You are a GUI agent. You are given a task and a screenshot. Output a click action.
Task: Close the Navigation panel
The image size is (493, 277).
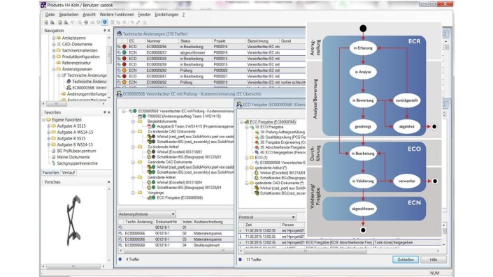[109, 31]
